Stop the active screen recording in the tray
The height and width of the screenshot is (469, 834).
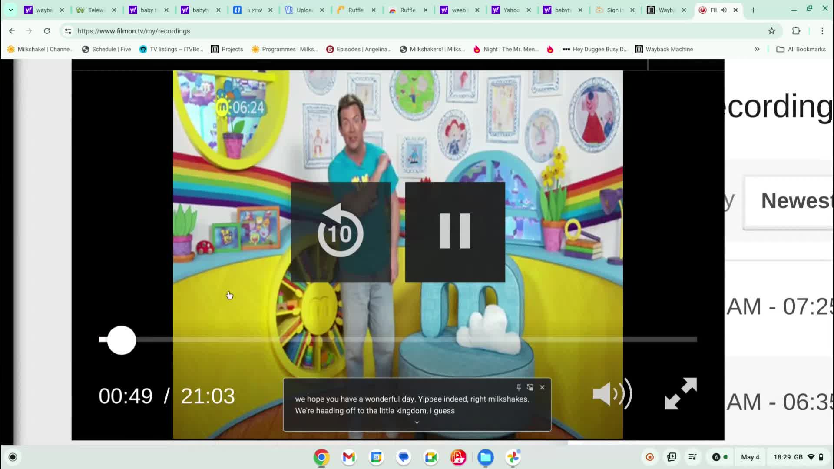(649, 457)
